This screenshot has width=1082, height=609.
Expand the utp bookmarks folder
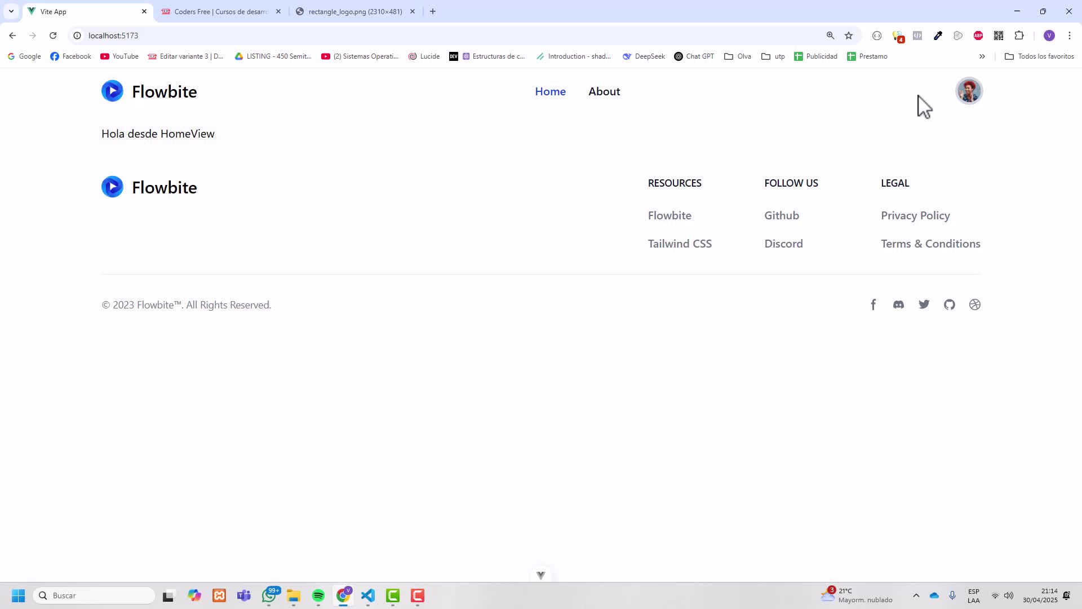(773, 56)
